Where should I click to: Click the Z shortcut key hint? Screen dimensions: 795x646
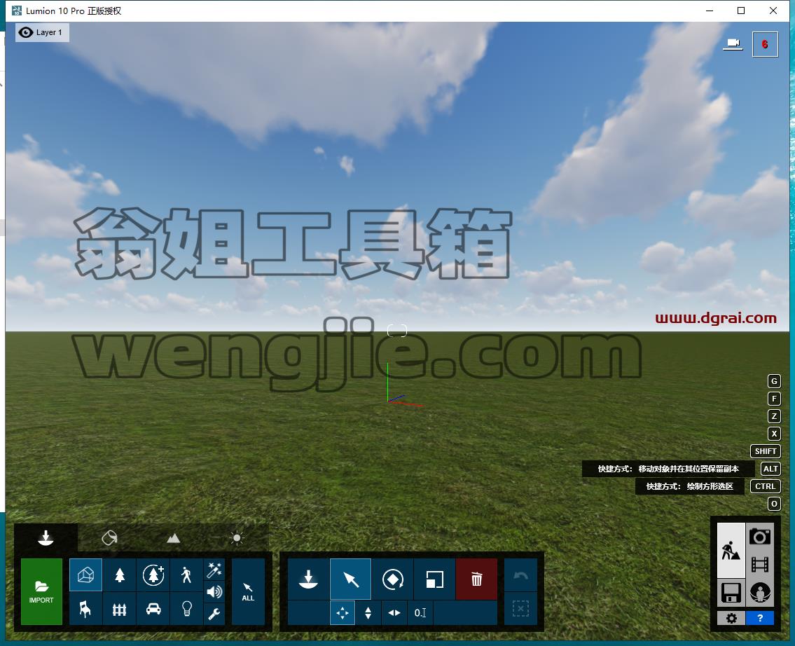point(774,416)
